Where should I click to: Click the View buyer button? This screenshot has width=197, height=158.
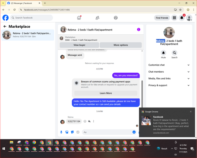pyautogui.click(x=79, y=45)
